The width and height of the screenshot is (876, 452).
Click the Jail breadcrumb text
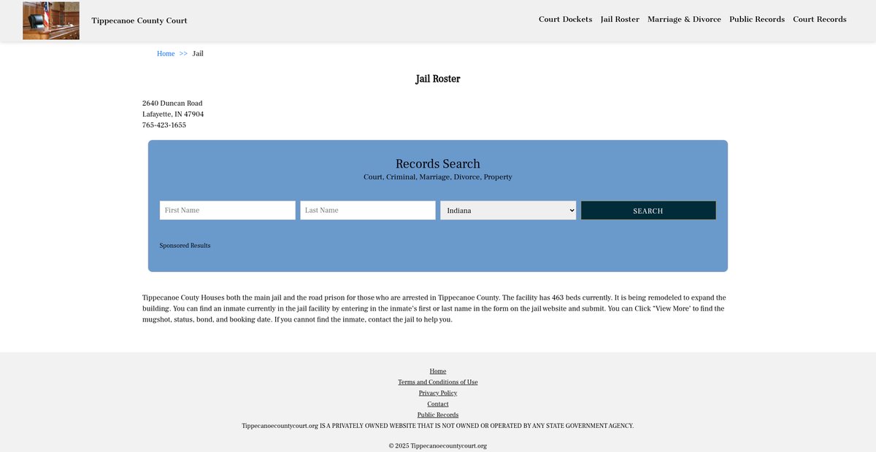click(x=198, y=54)
